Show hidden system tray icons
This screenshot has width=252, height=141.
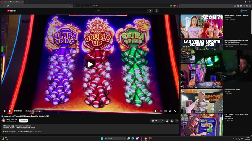[x=233, y=139]
